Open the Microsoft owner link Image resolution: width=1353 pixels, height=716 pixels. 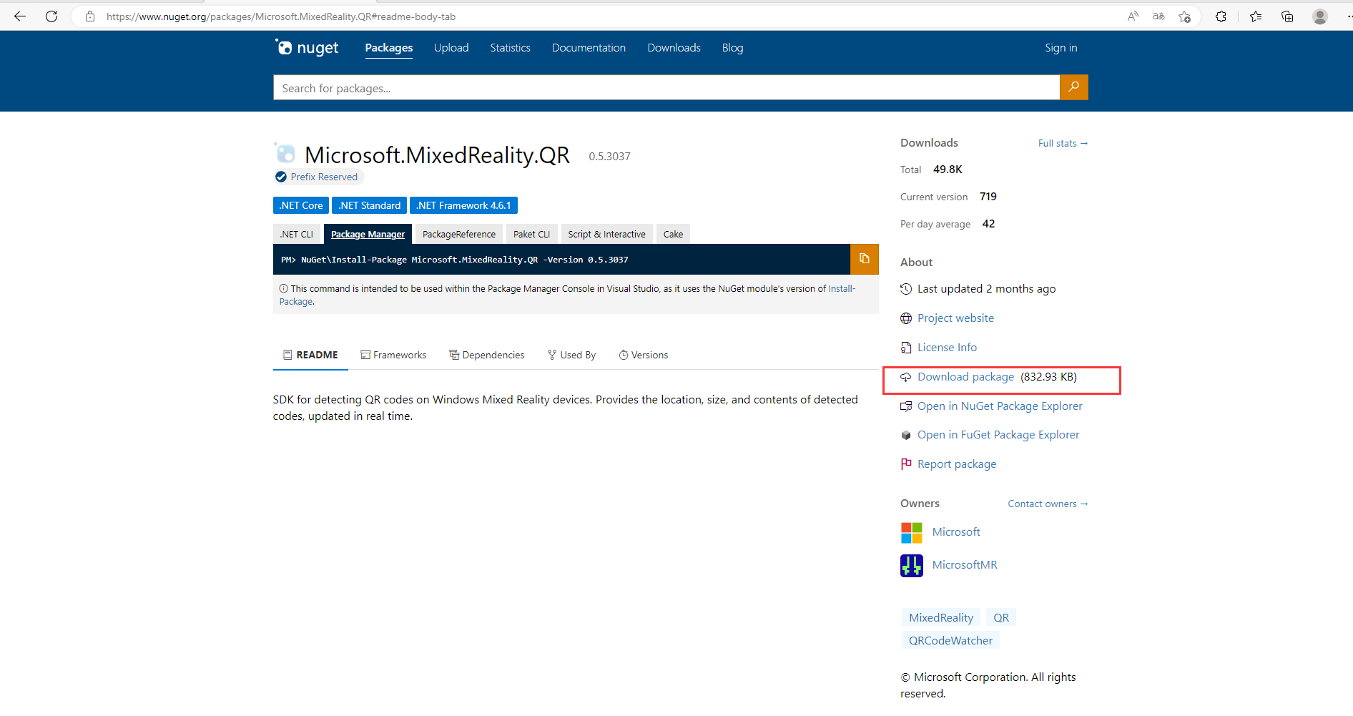click(956, 532)
